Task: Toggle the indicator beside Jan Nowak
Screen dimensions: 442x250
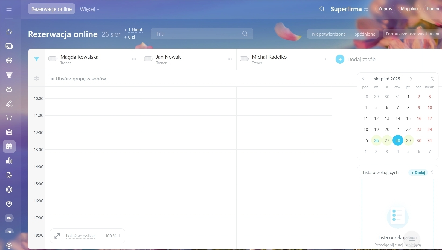Action: (x=148, y=59)
